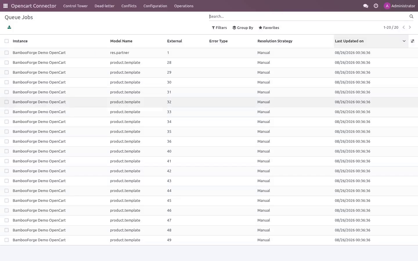This screenshot has width=418, height=261.
Task: Open the Control Tower menu
Action: [x=75, y=6]
